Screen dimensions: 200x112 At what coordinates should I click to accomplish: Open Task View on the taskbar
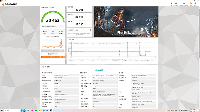[28, 111]
